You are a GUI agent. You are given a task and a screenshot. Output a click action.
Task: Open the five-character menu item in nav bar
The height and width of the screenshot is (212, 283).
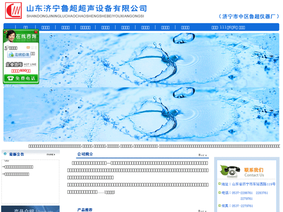click(85, 28)
